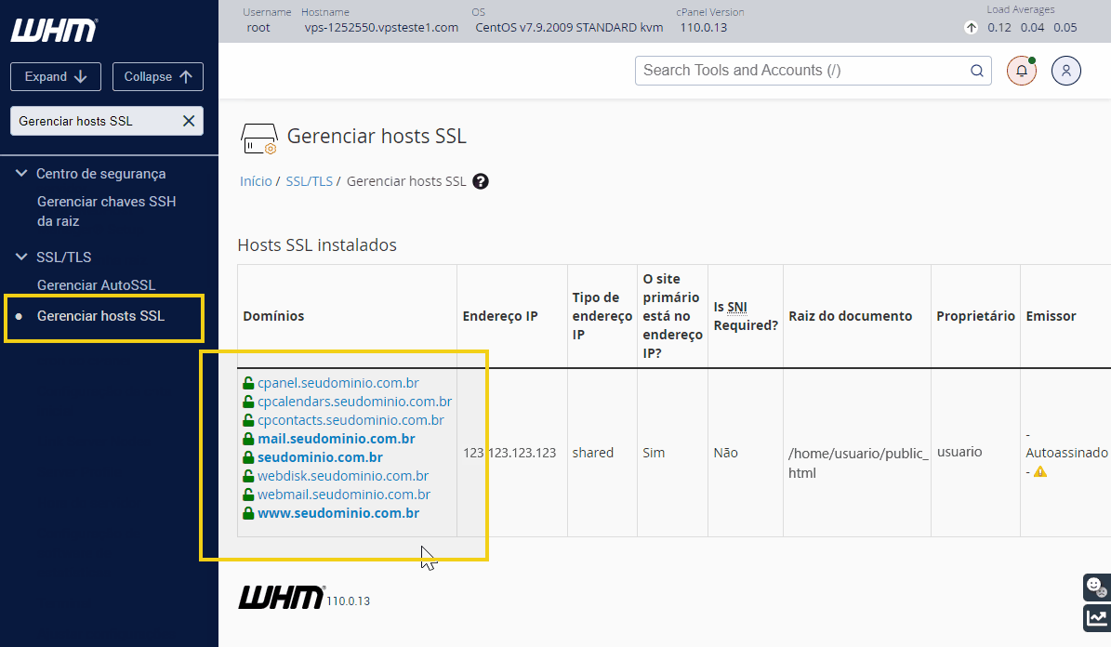
Task: Open the feedback smiley icon
Action: click(x=1096, y=587)
